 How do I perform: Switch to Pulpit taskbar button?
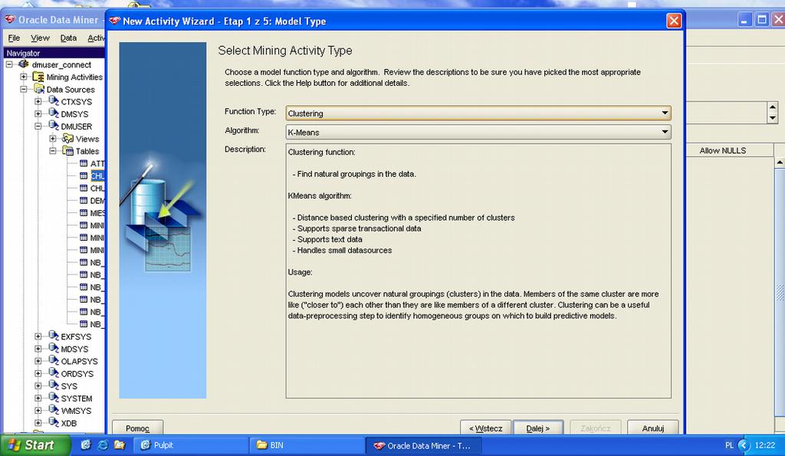click(x=191, y=445)
